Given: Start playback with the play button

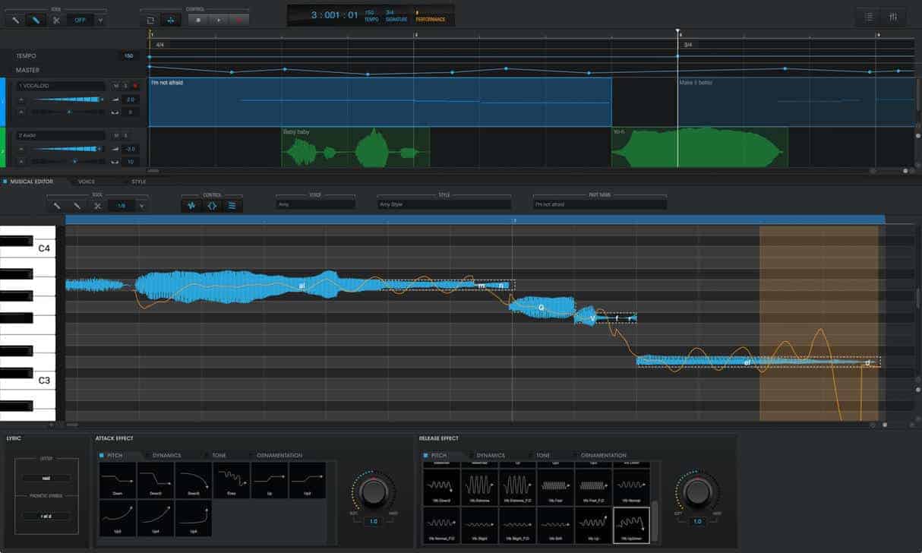Looking at the screenshot, I should tap(219, 21).
